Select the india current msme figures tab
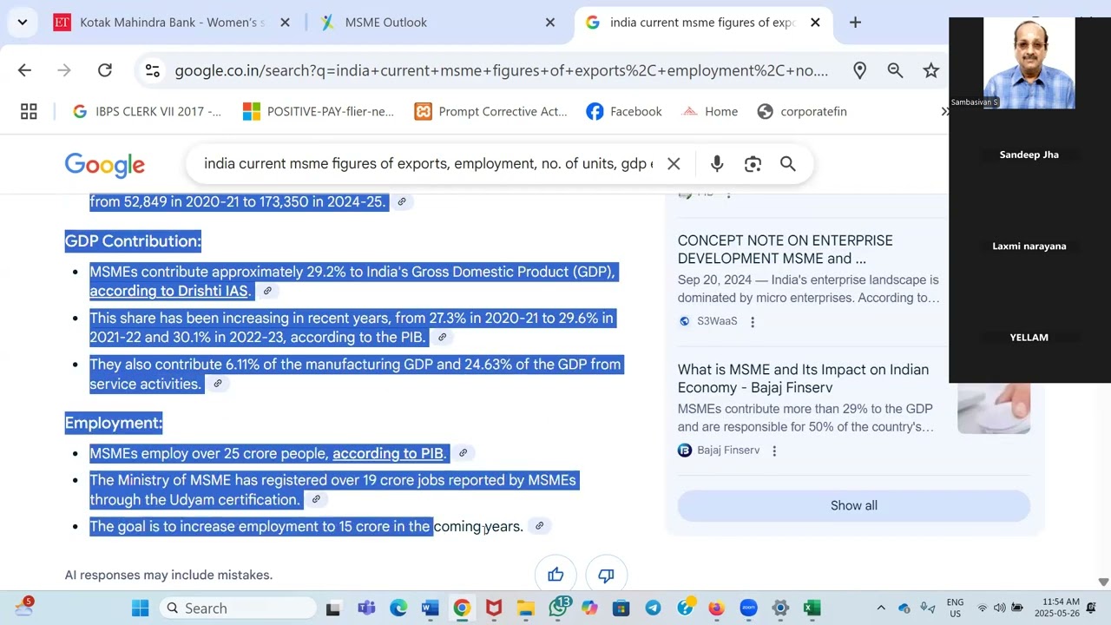The width and height of the screenshot is (1111, 625). [702, 23]
